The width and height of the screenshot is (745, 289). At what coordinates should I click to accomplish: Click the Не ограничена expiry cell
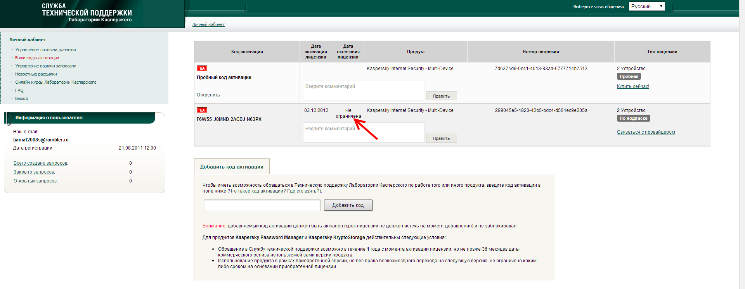click(348, 113)
